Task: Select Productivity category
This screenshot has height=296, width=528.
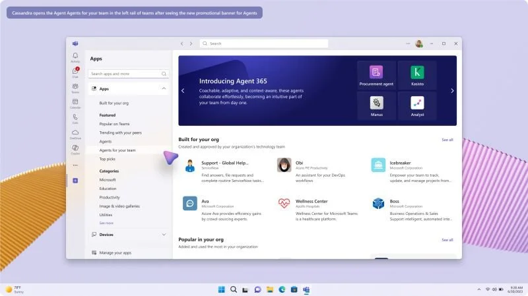Action: pos(110,197)
